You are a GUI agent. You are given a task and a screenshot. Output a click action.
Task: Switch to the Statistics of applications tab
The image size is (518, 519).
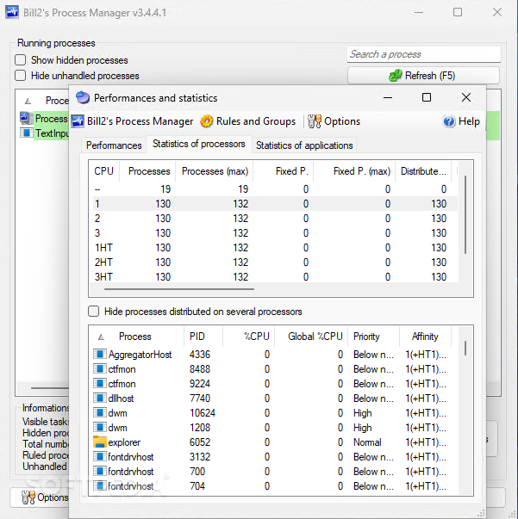pyautogui.click(x=304, y=145)
